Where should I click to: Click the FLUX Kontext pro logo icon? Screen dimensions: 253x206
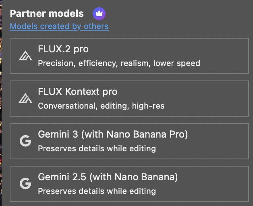25,99
